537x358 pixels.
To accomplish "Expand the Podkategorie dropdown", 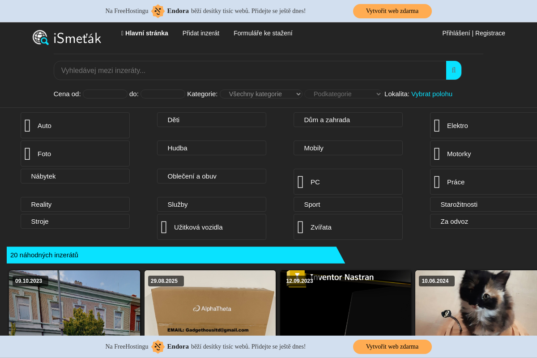I will click(x=343, y=94).
